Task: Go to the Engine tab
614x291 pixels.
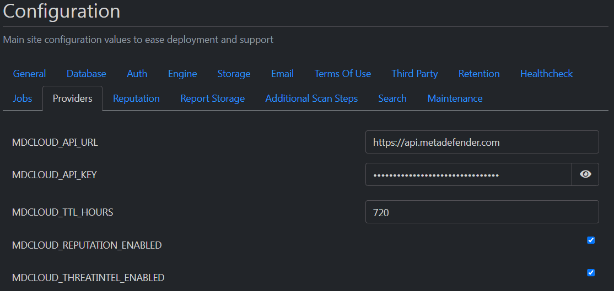Action: (x=182, y=73)
